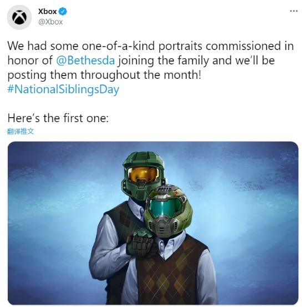Click Master Chief's armored glove in the image
305x307 pixels.
click(x=140, y=242)
